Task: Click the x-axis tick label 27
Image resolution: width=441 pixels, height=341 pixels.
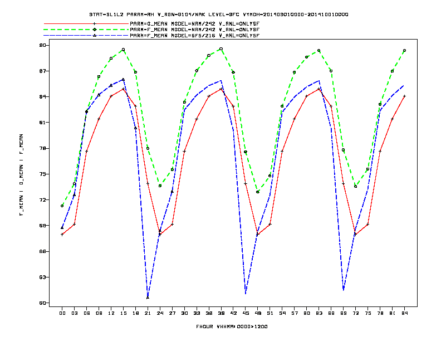Action: [172, 313]
